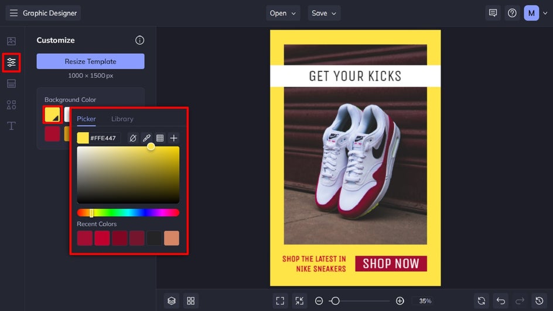Switch to the Library tab
This screenshot has height=311, width=553.
click(122, 119)
